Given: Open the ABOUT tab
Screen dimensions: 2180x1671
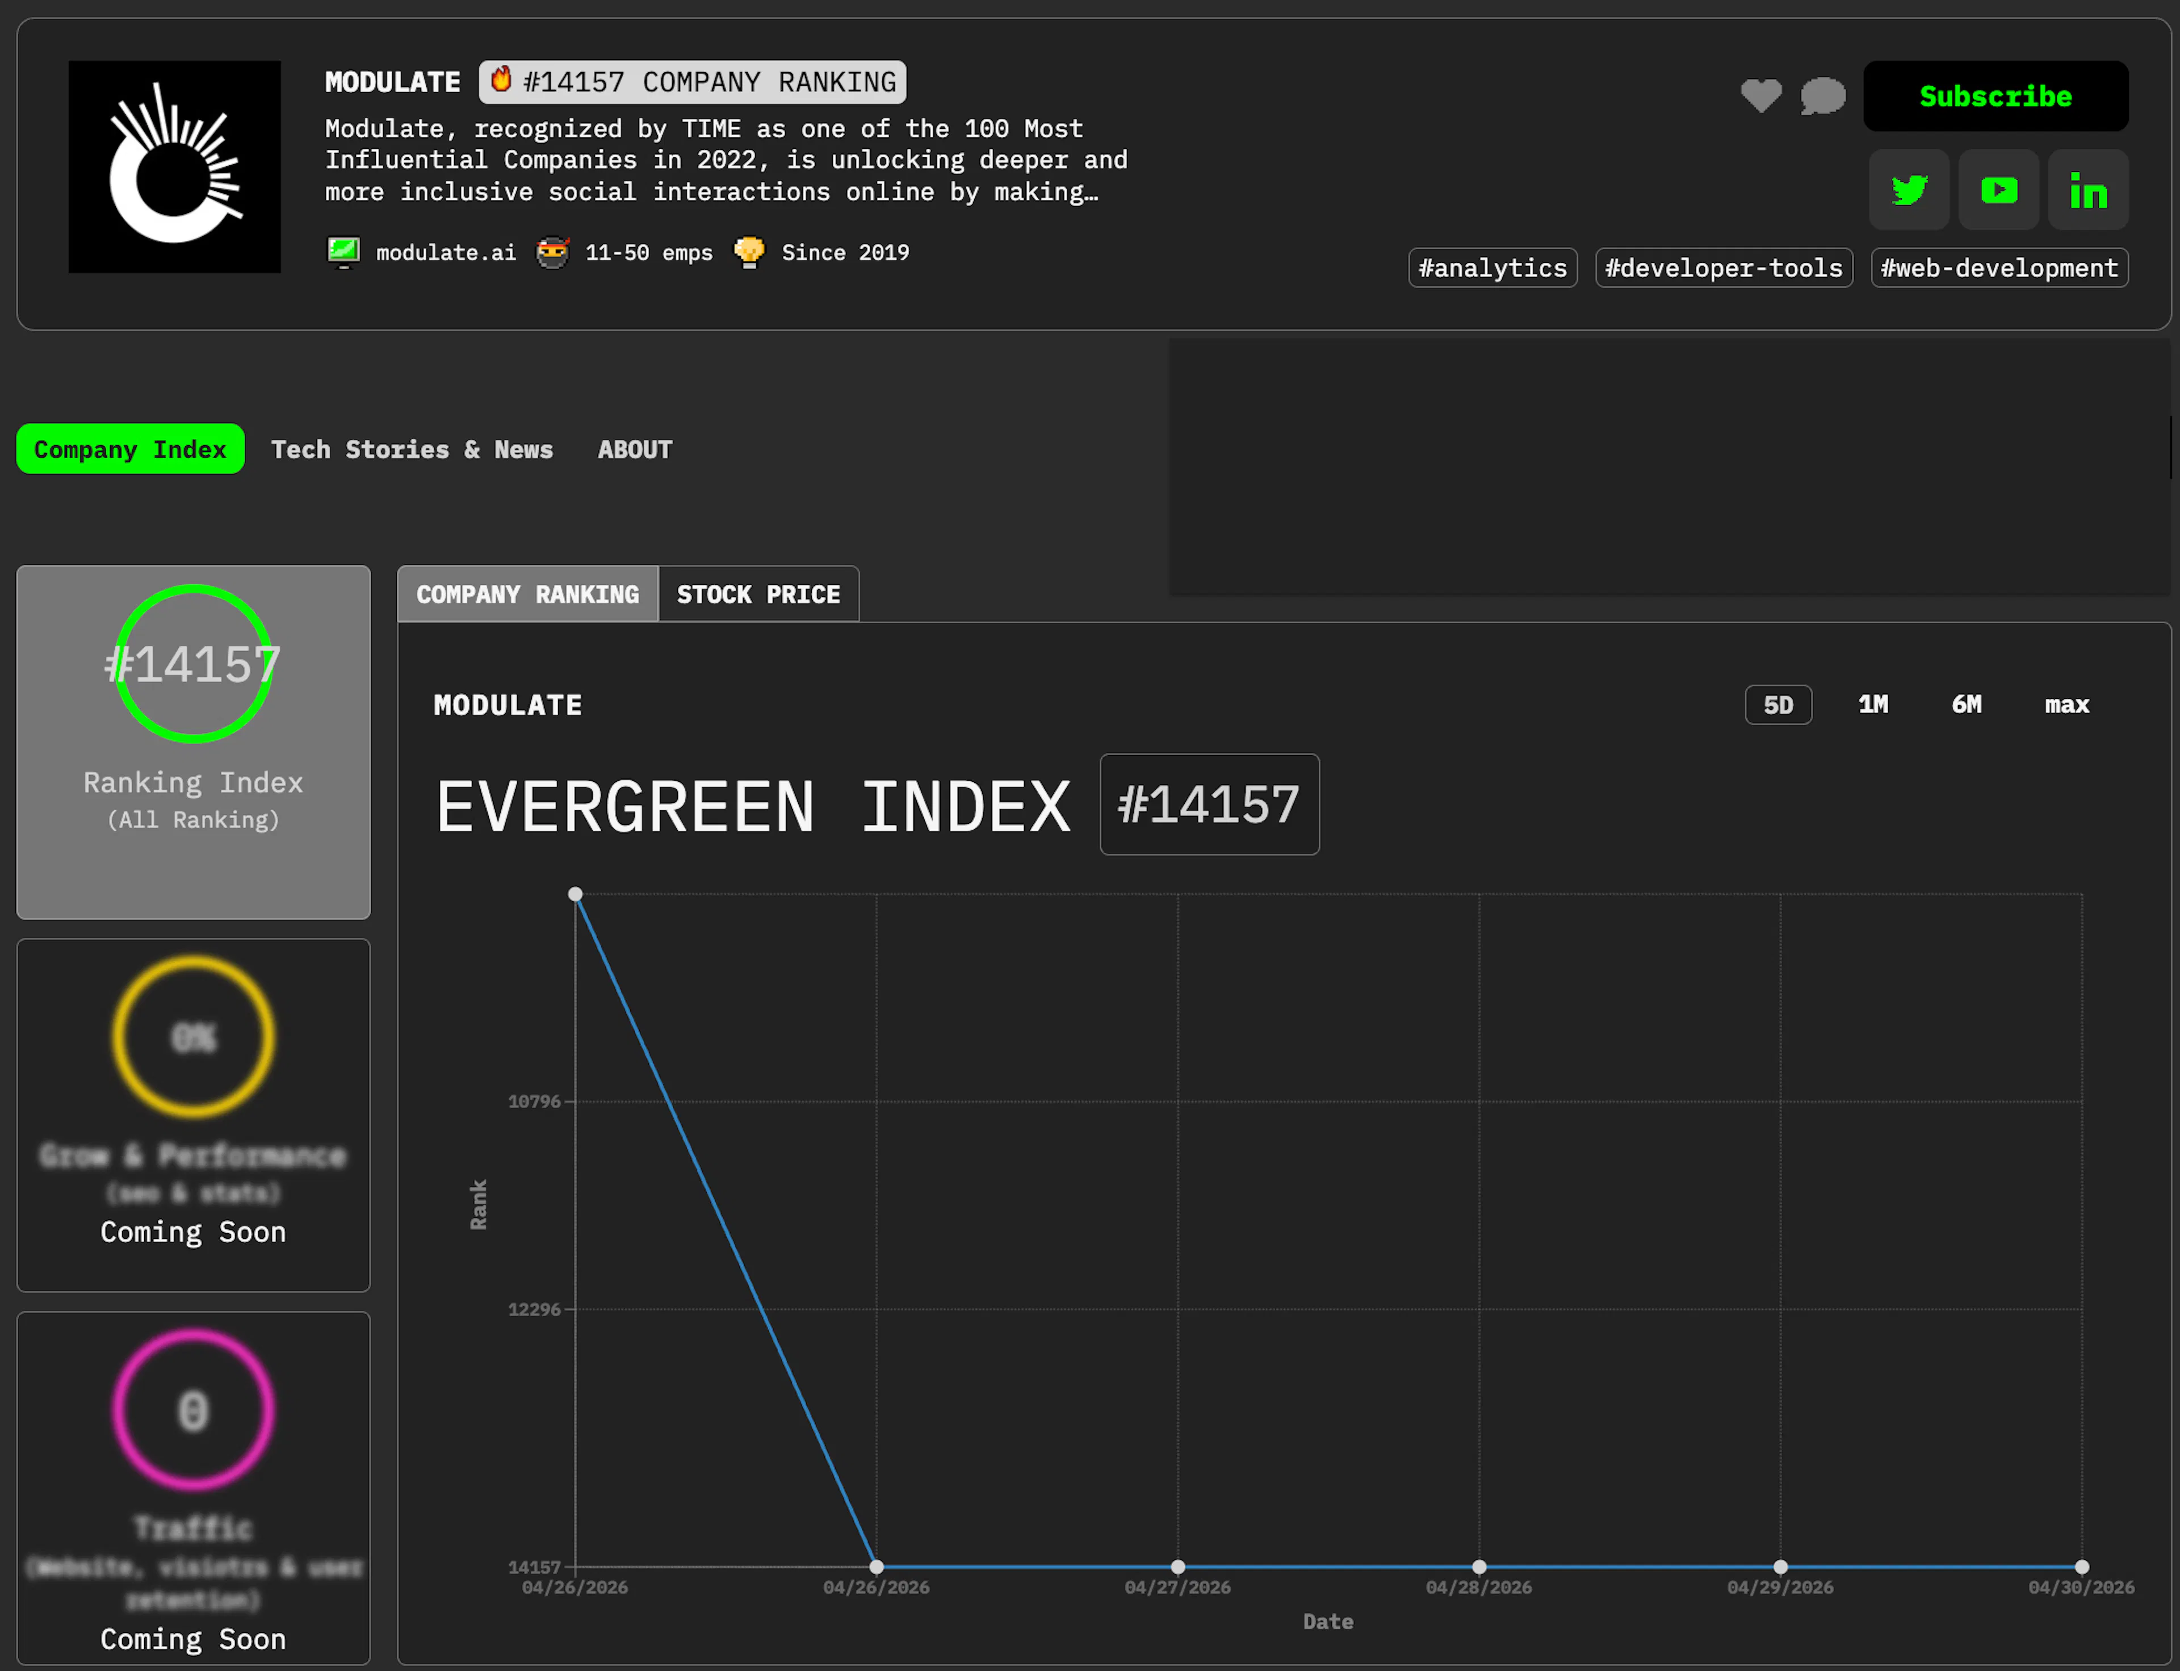Looking at the screenshot, I should (635, 450).
